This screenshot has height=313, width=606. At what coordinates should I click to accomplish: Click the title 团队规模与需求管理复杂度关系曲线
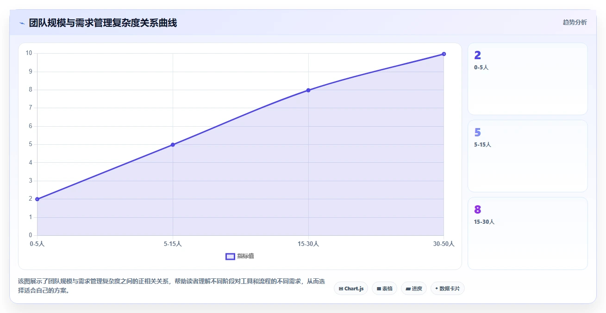[103, 23]
